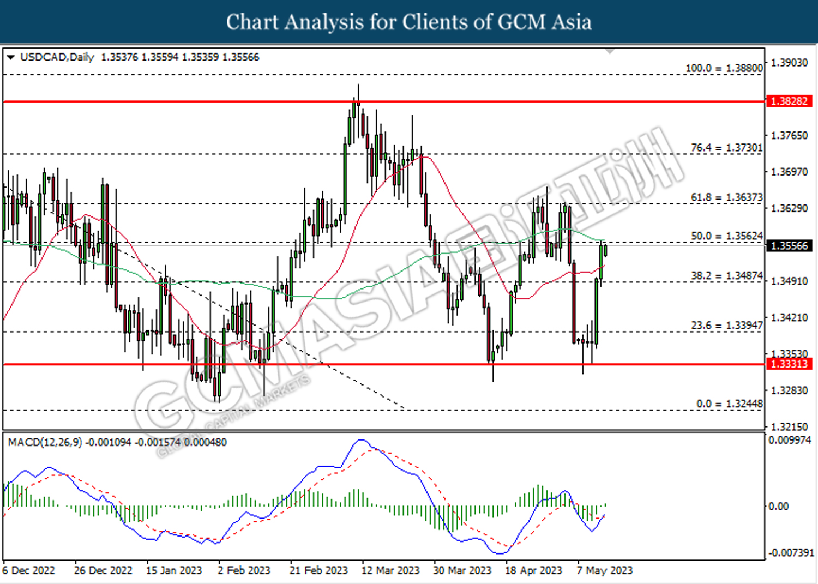Select Fibonacci label 76.4 = 1.37301
818x584 pixels.
[x=727, y=148]
